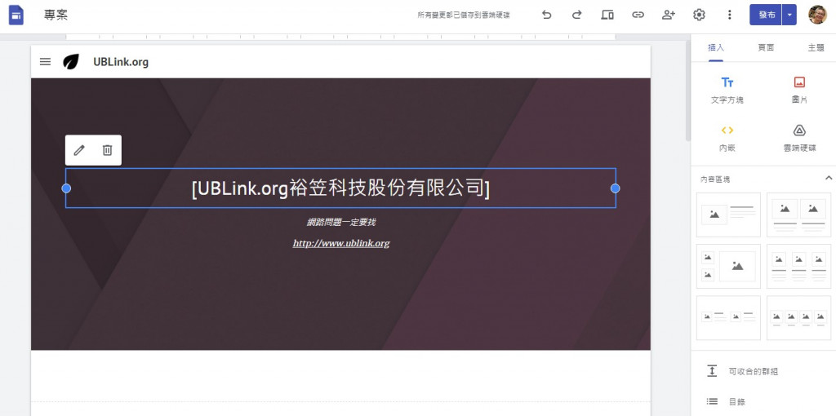Click the 發布 publish button
Image resolution: width=836 pixels, height=416 pixels.
click(766, 15)
